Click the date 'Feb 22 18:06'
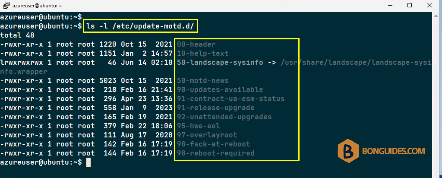Image resolution: width=442 pixels, height=178 pixels. 147,126
